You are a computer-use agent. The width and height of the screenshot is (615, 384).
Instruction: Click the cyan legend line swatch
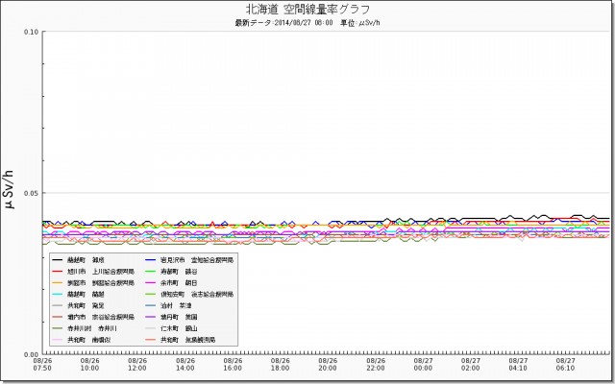(x=58, y=294)
